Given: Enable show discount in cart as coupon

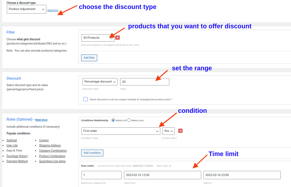Looking at the screenshot, I should pyautogui.click(x=85, y=99).
